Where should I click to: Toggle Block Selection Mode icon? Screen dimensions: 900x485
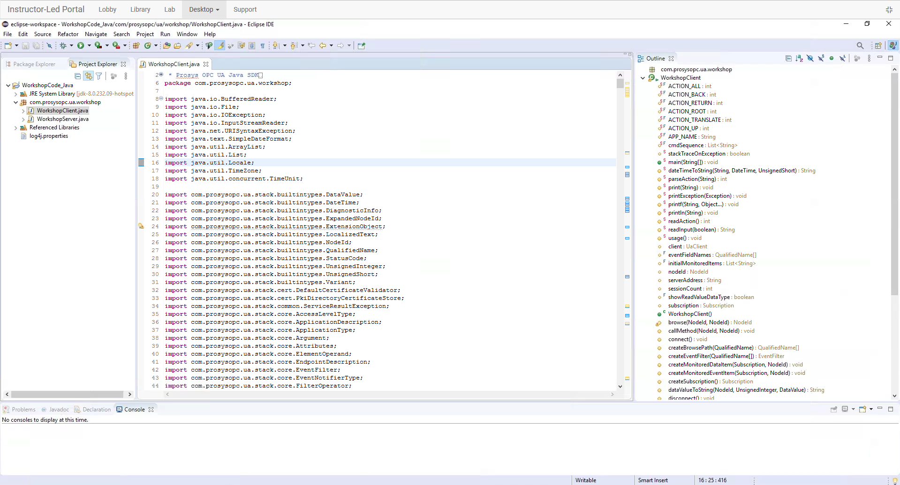pyautogui.click(x=252, y=45)
